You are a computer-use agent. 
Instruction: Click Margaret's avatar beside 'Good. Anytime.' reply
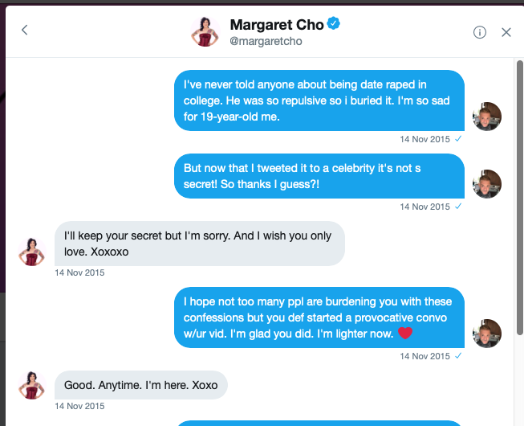pyautogui.click(x=33, y=385)
